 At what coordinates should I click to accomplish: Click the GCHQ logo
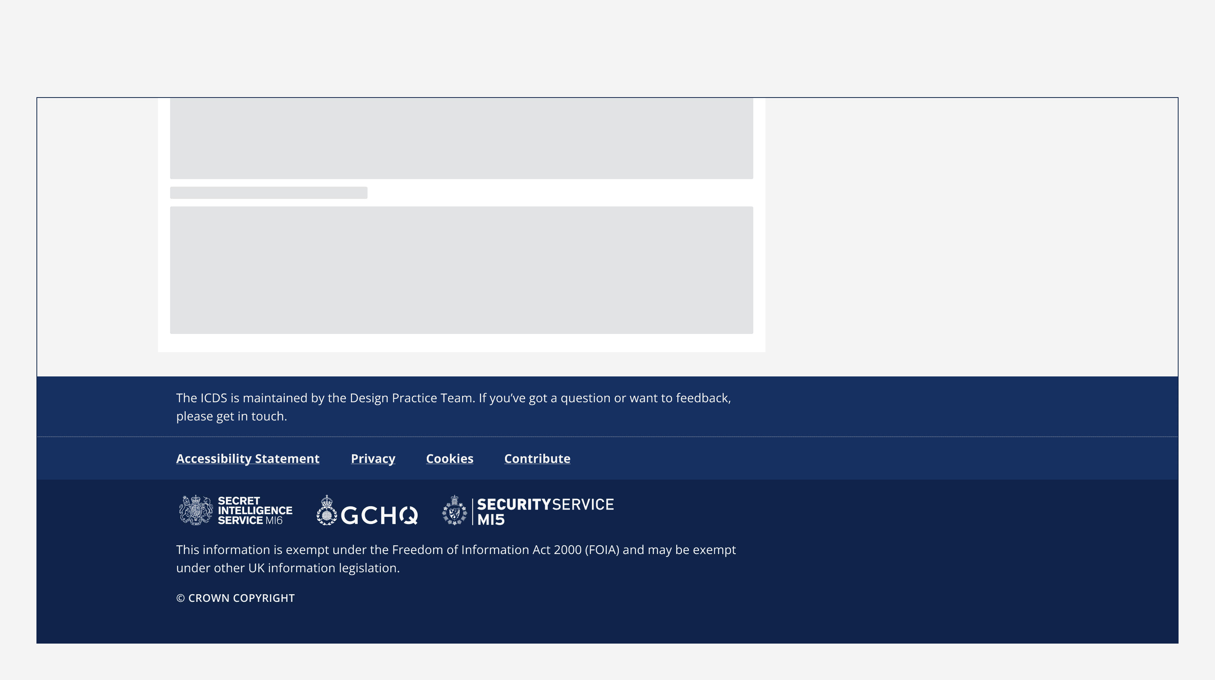tap(367, 510)
